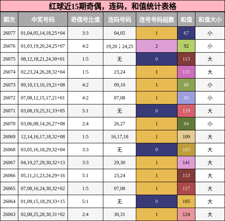Image resolution: width=225 pixels, height=221 pixels.
Task: Click consecutive numbers cell 16,17,18
Action: pos(120,137)
